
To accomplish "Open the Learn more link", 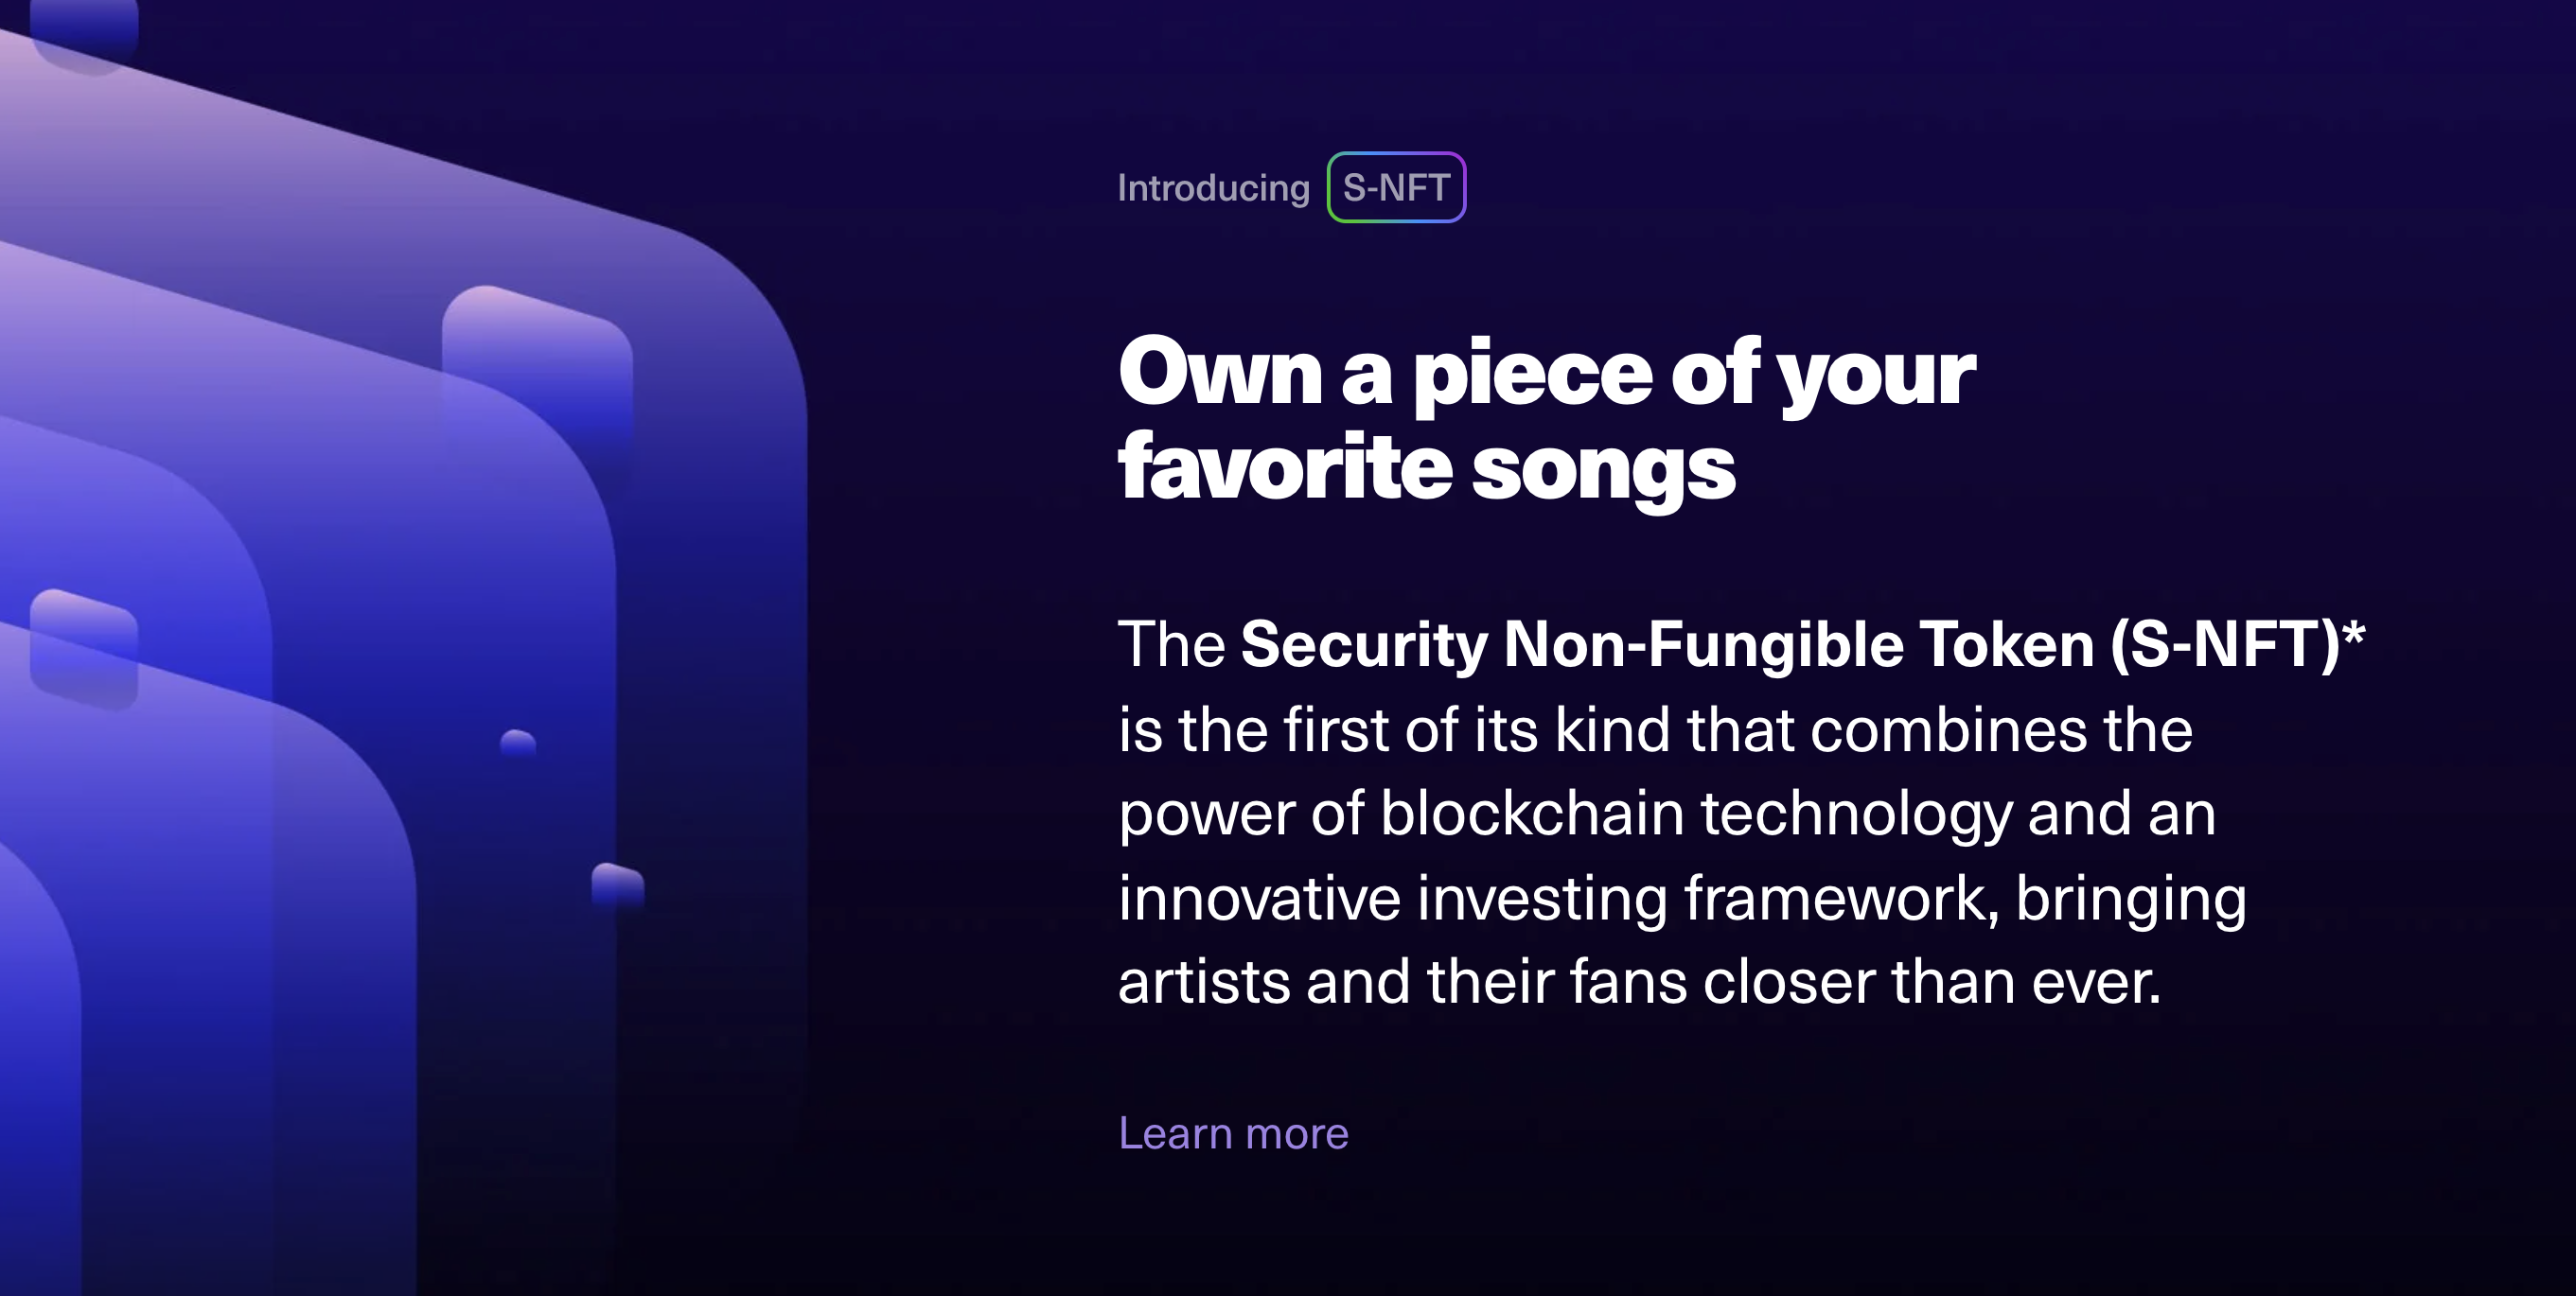I will click(x=1233, y=1133).
